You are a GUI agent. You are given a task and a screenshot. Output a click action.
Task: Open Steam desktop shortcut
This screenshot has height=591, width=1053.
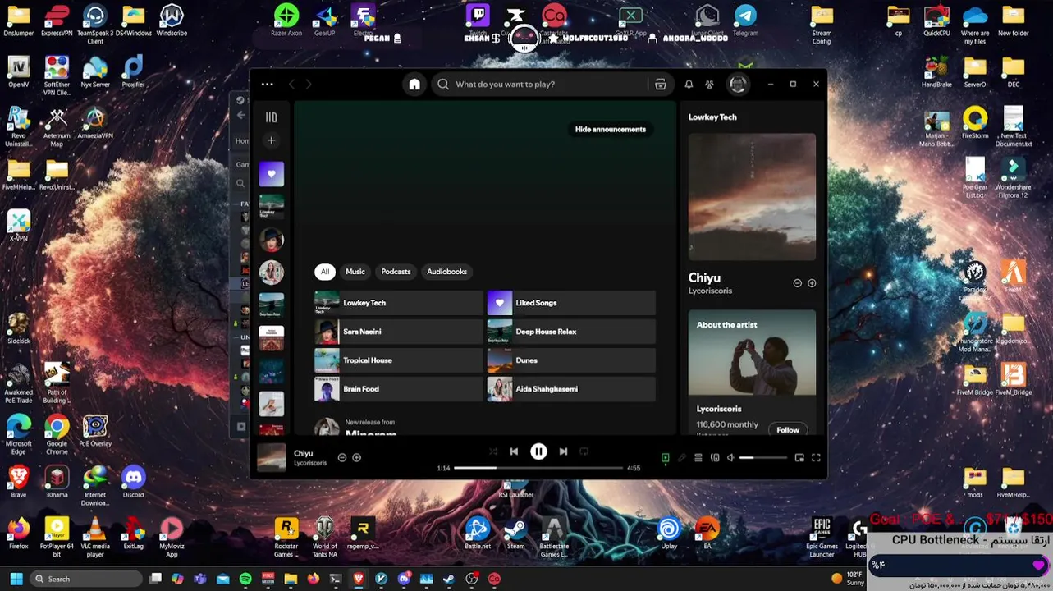[x=515, y=533]
